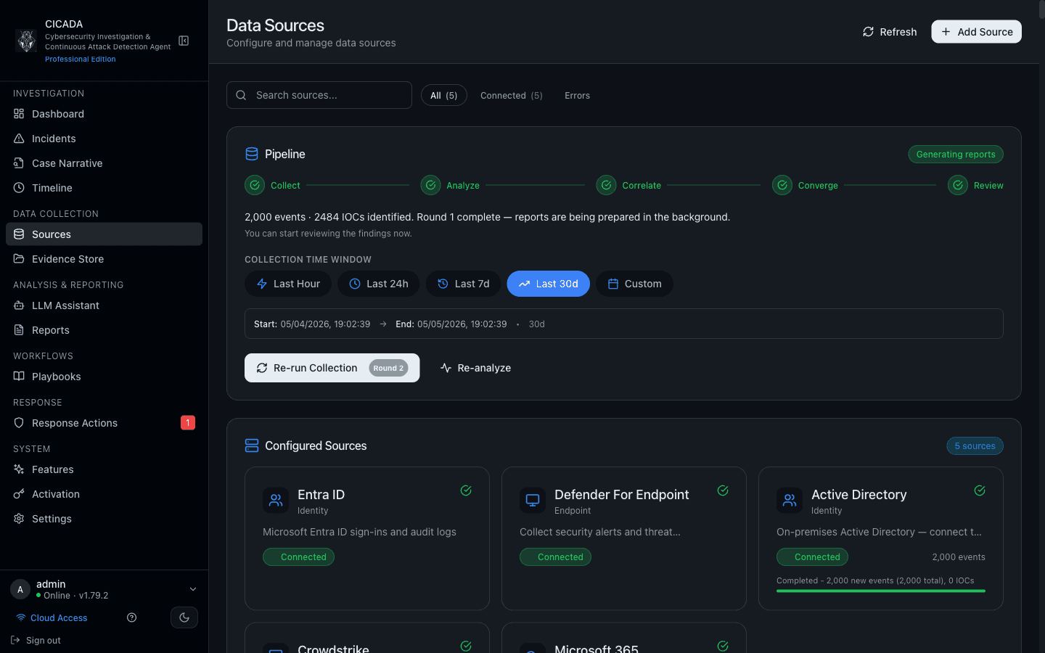
Task: Toggle dark mode with moon button
Action: point(184,617)
